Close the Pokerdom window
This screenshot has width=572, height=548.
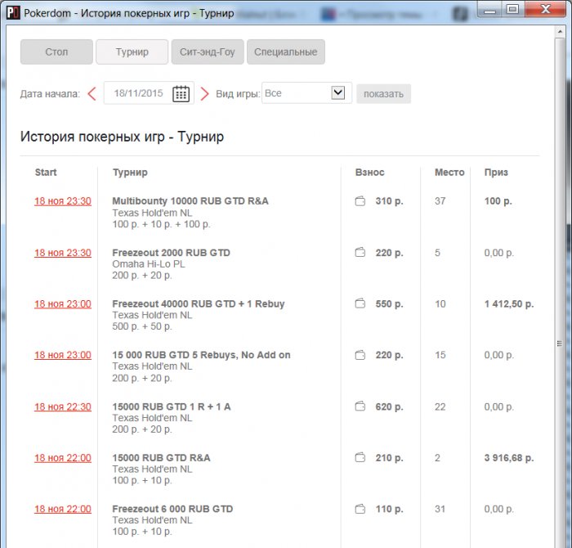pyautogui.click(x=546, y=10)
